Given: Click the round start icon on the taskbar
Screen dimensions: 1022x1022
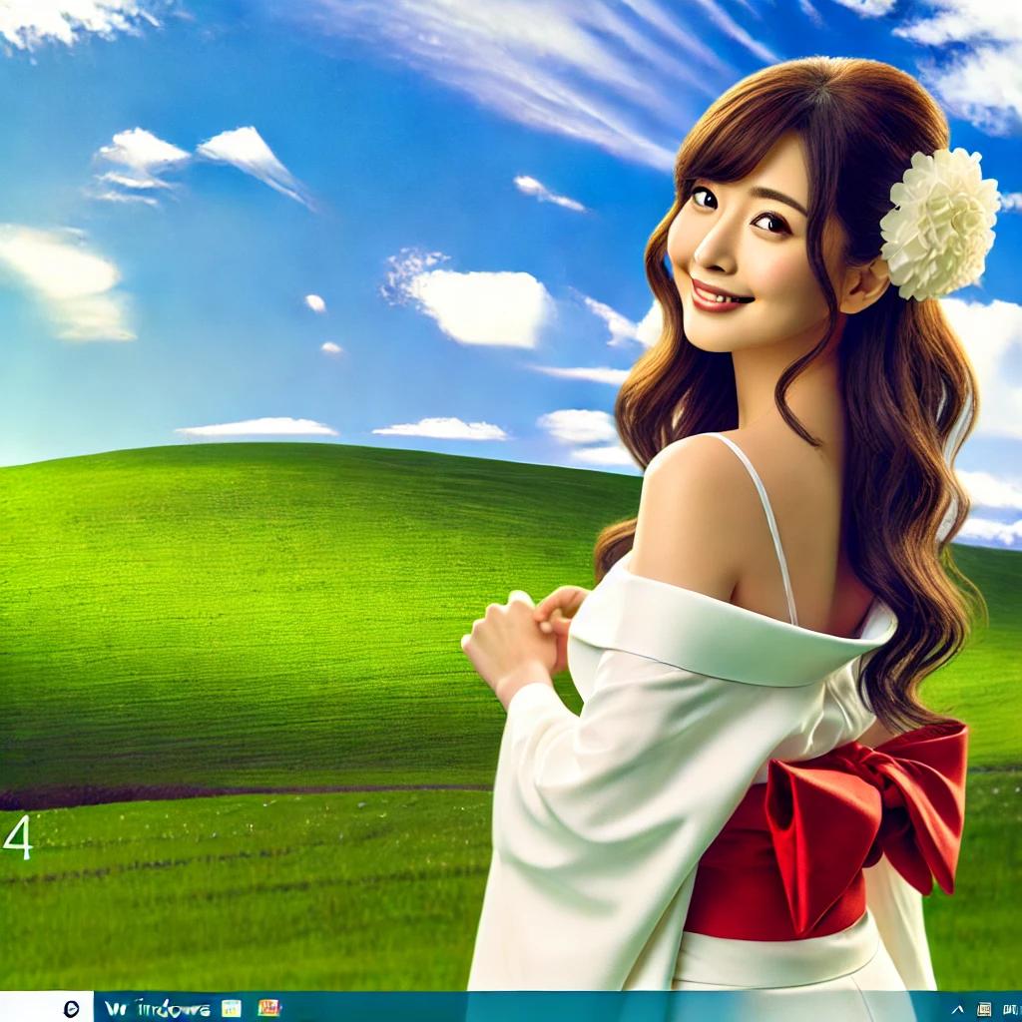Looking at the screenshot, I should [x=72, y=1008].
